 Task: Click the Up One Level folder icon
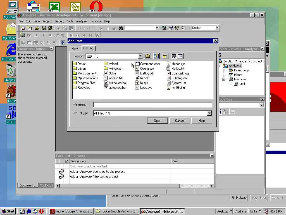147,56
